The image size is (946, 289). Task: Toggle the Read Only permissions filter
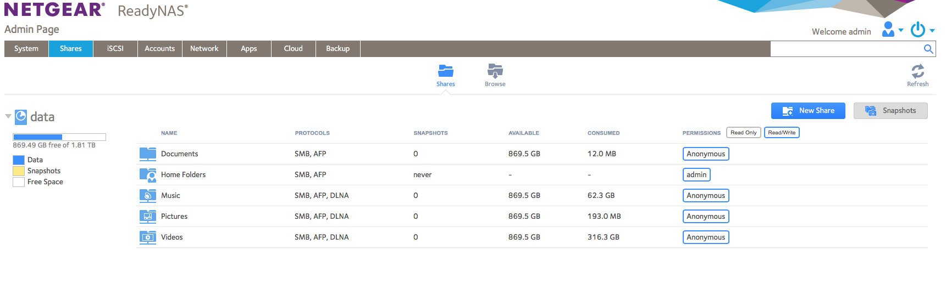click(x=743, y=133)
